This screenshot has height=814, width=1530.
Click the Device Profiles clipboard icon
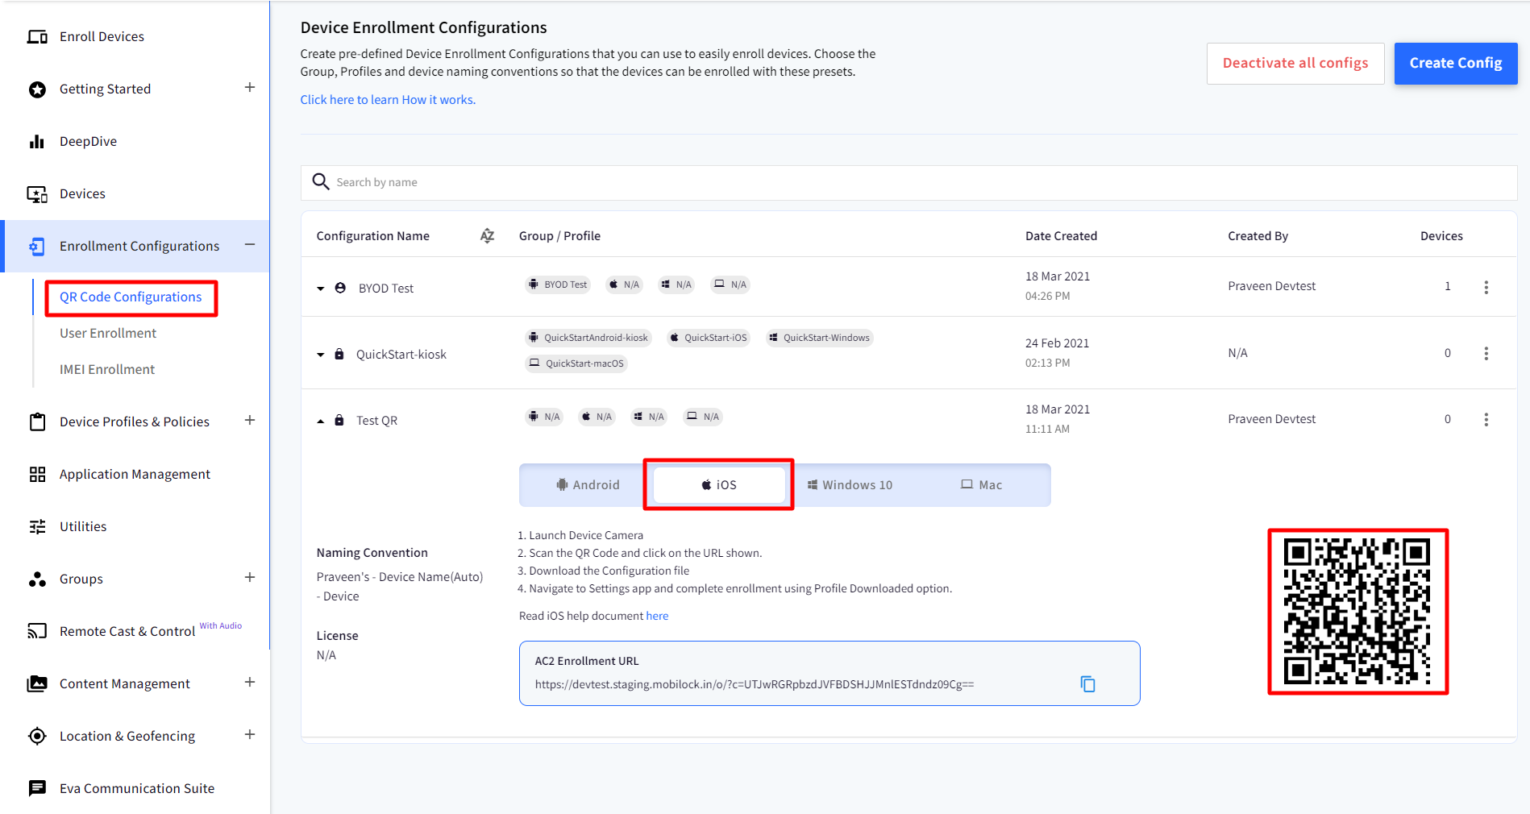tap(37, 422)
